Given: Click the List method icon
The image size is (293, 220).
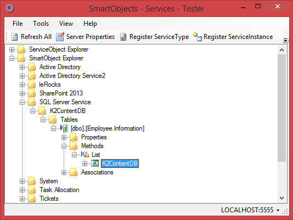Looking at the screenshot, I should pos(85,155).
